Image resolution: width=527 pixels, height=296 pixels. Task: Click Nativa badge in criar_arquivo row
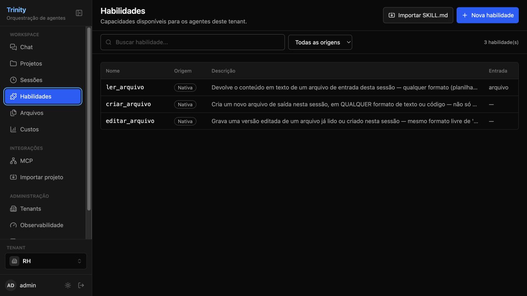click(185, 104)
